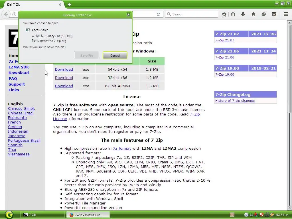Click the gray battery-like tray icon
The width and height of the screenshot is (292, 219).
[267, 215]
